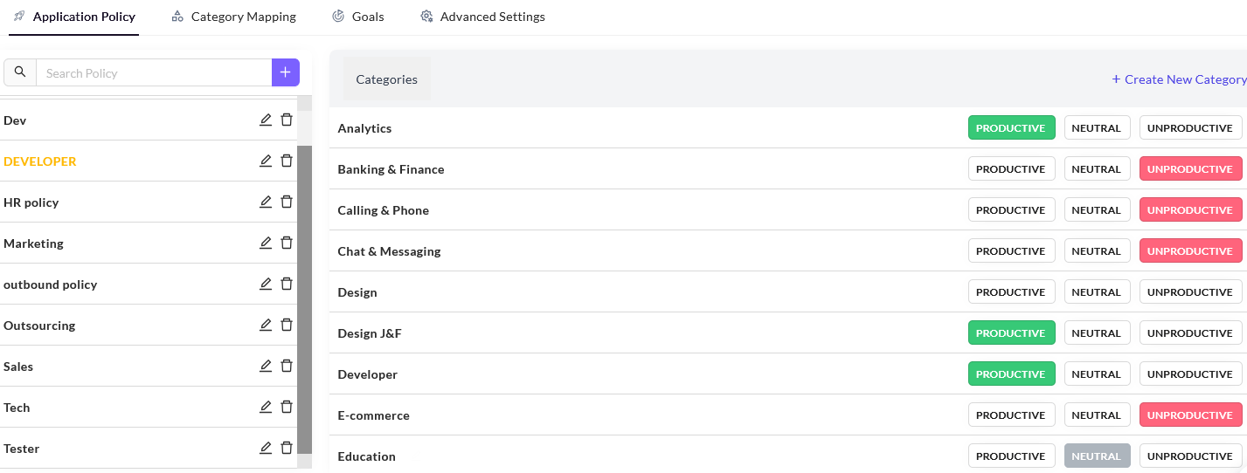The width and height of the screenshot is (1247, 473).
Task: Mark Education as Unproductive
Action: coord(1190,456)
